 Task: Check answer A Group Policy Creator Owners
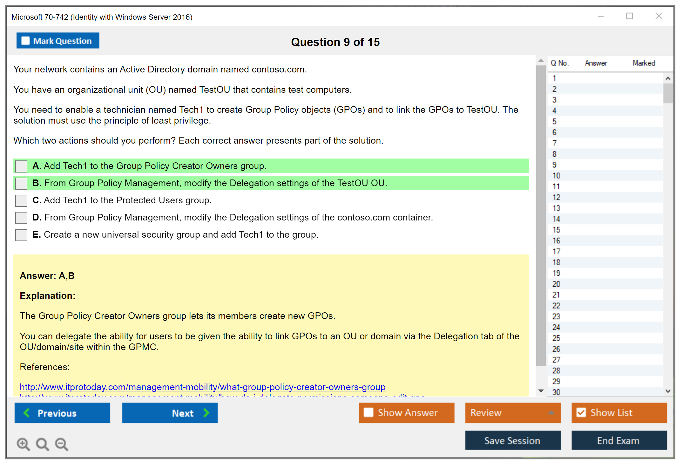coord(21,166)
